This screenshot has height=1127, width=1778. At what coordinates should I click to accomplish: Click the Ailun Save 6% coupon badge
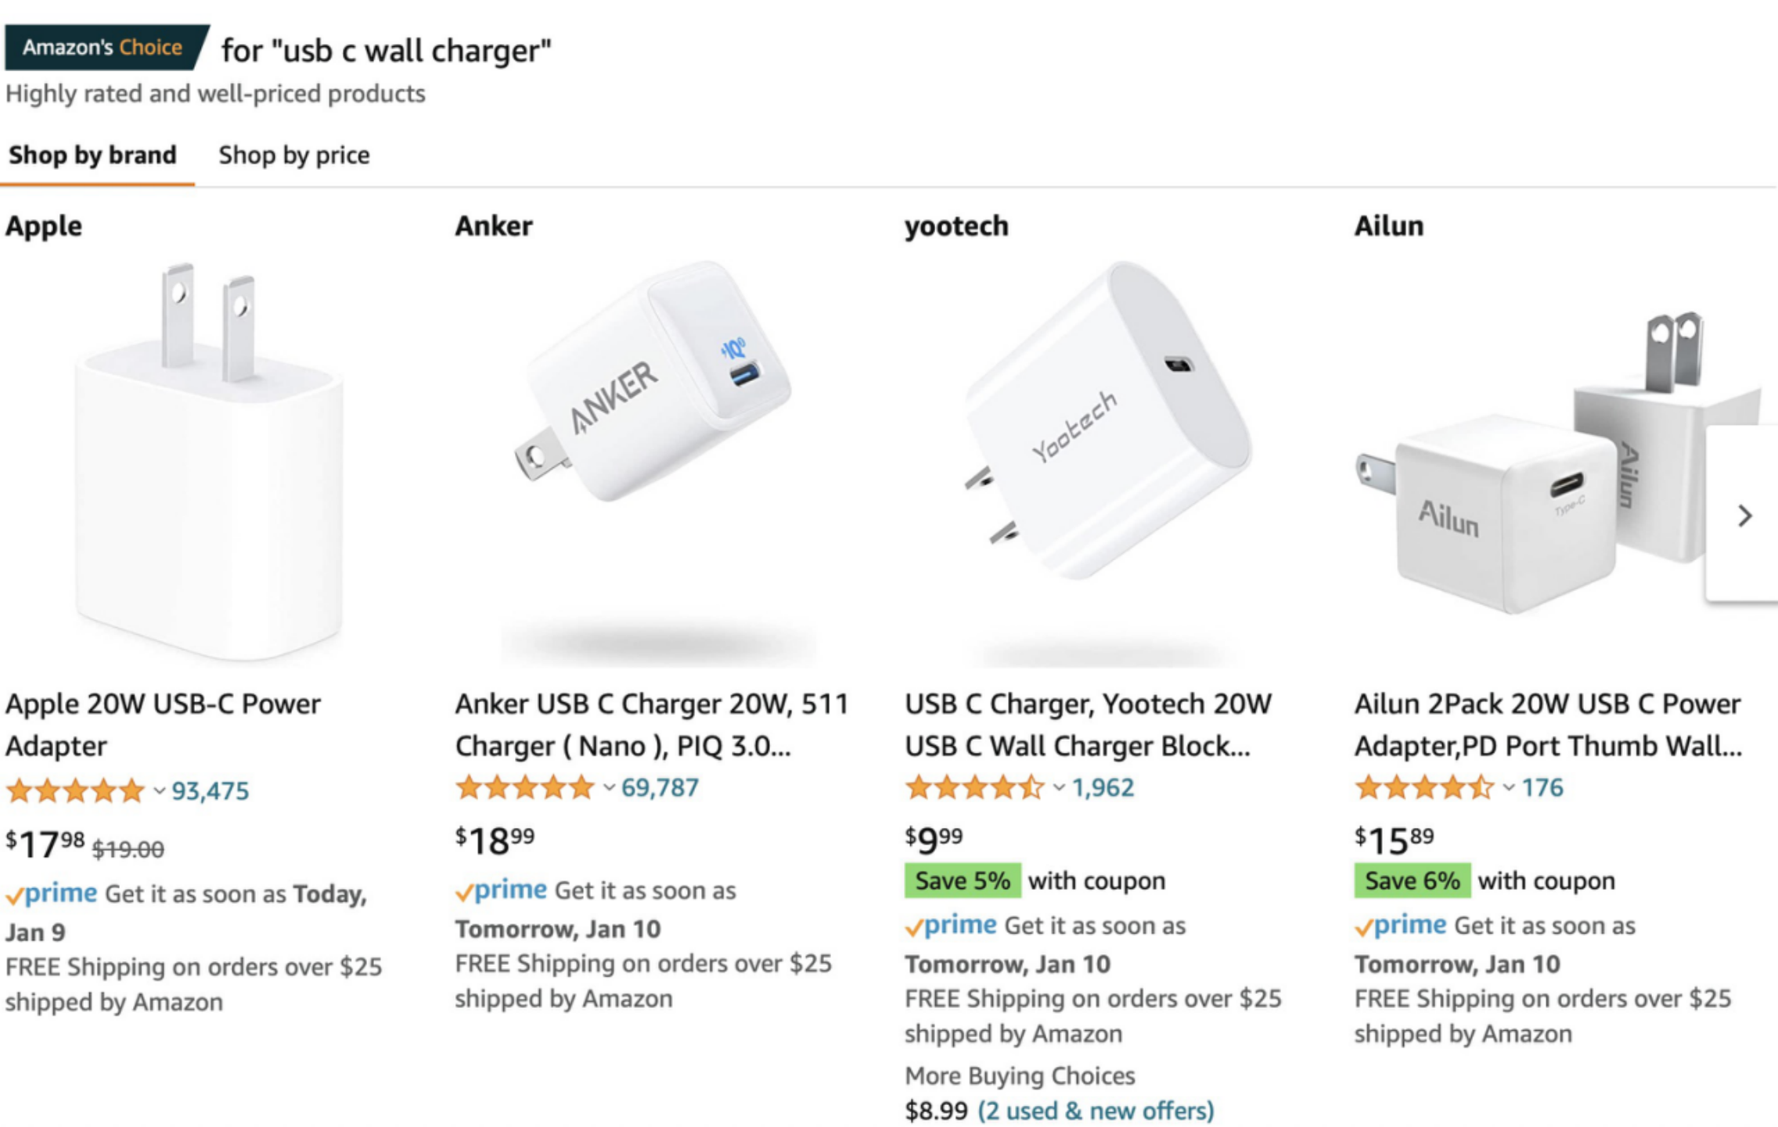(x=1412, y=880)
